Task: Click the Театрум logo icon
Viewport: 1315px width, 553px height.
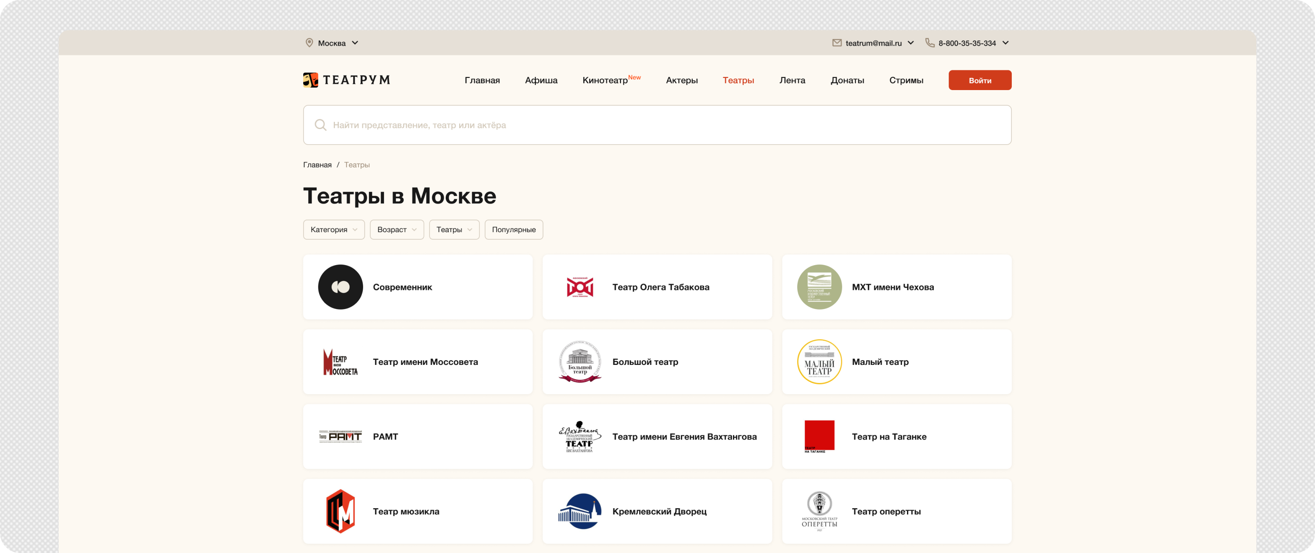Action: pyautogui.click(x=310, y=80)
